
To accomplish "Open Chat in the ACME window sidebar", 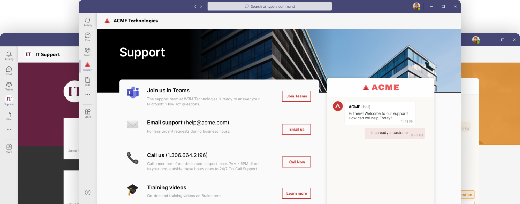I will (x=88, y=37).
